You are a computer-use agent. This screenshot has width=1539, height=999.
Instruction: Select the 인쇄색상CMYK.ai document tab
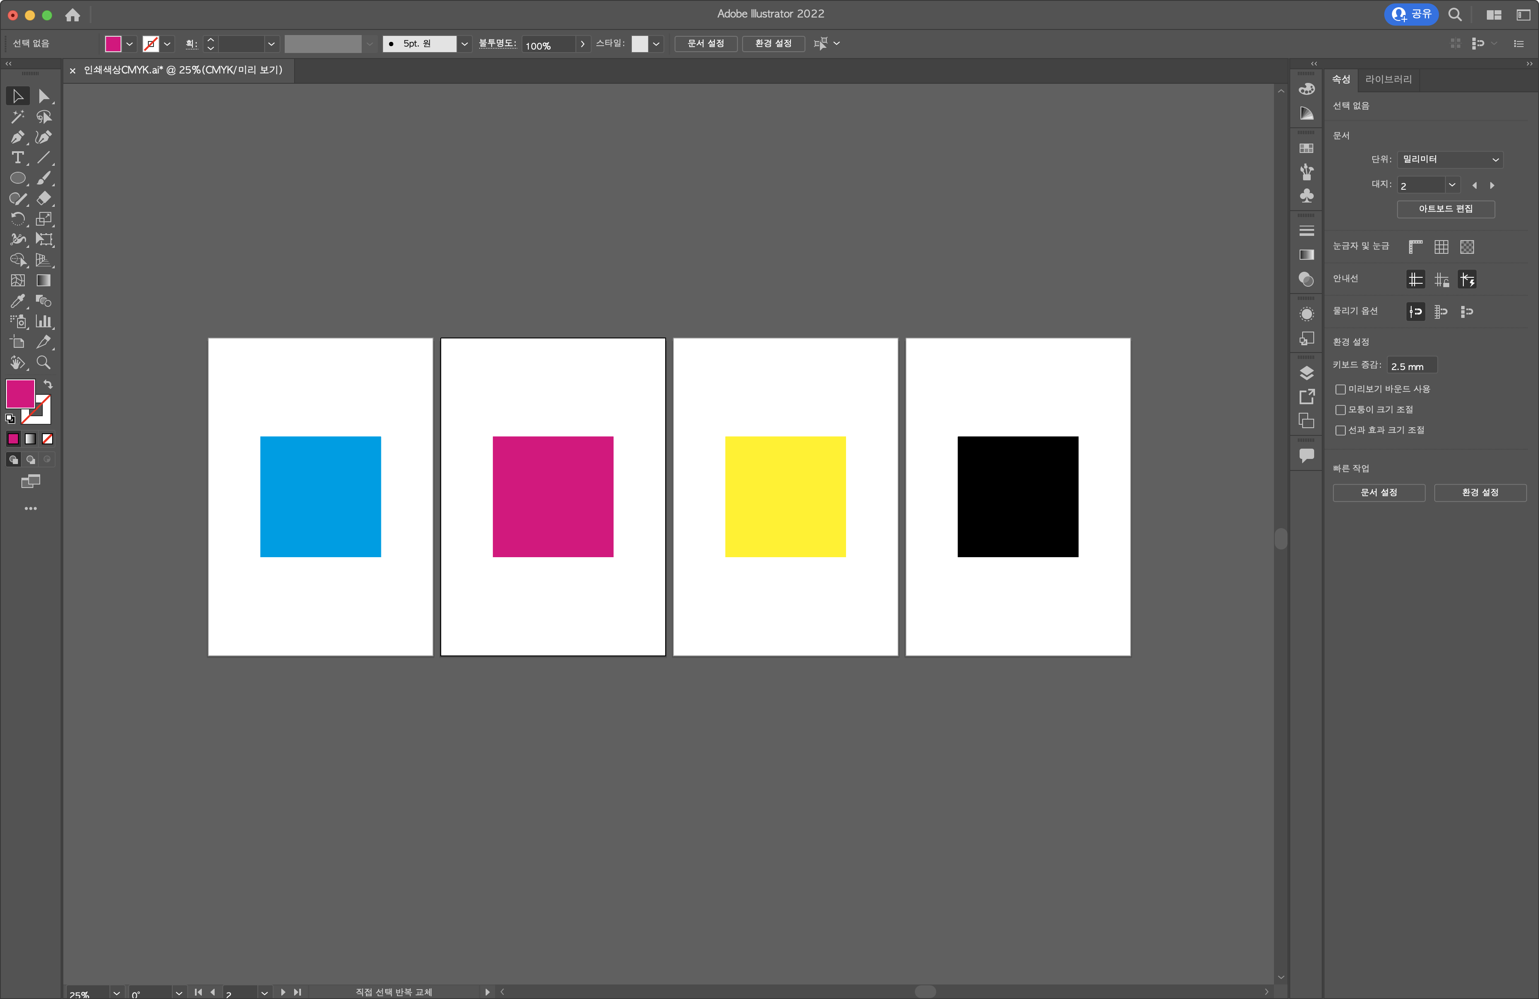pos(183,70)
